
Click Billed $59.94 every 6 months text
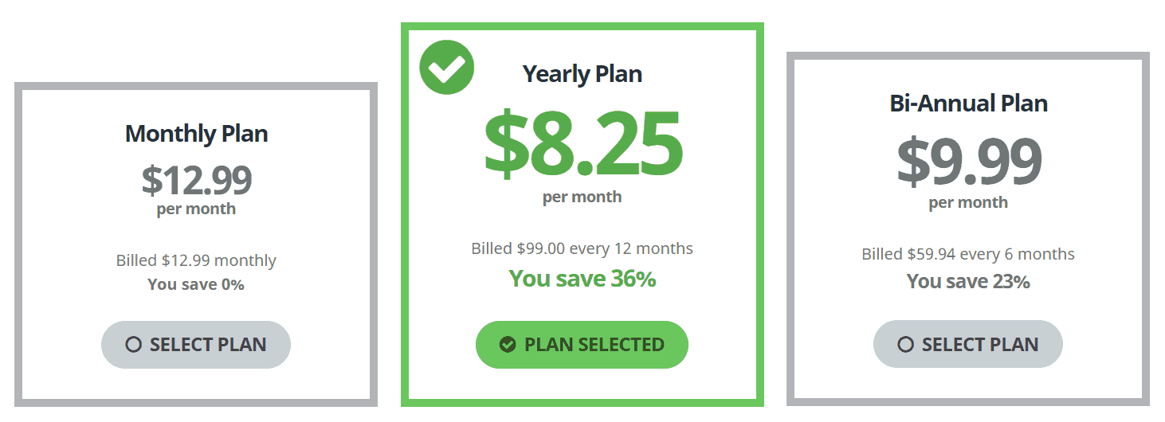pos(968,255)
